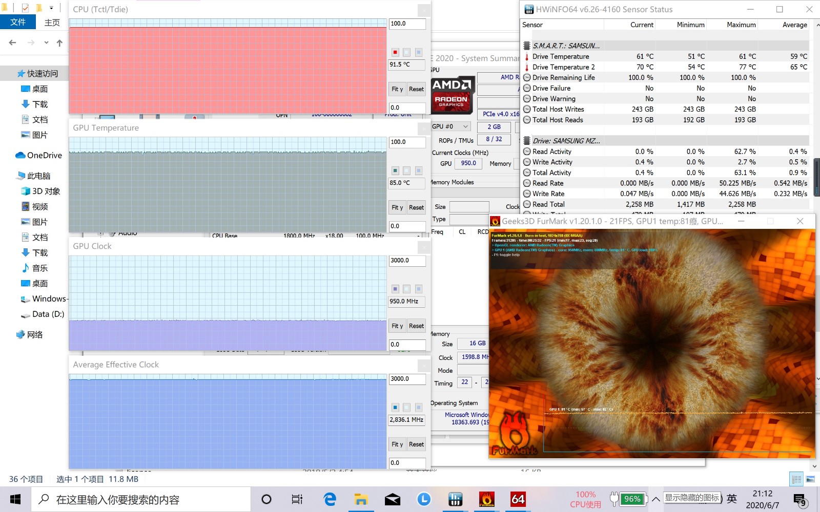
Task: Open Task View on the taskbar
Action: pos(297,499)
